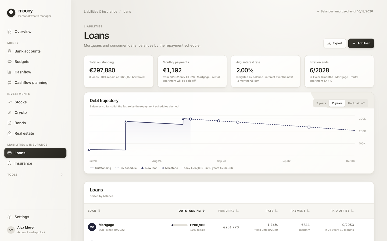Click the PAYMENT column sort arrows

308,211
